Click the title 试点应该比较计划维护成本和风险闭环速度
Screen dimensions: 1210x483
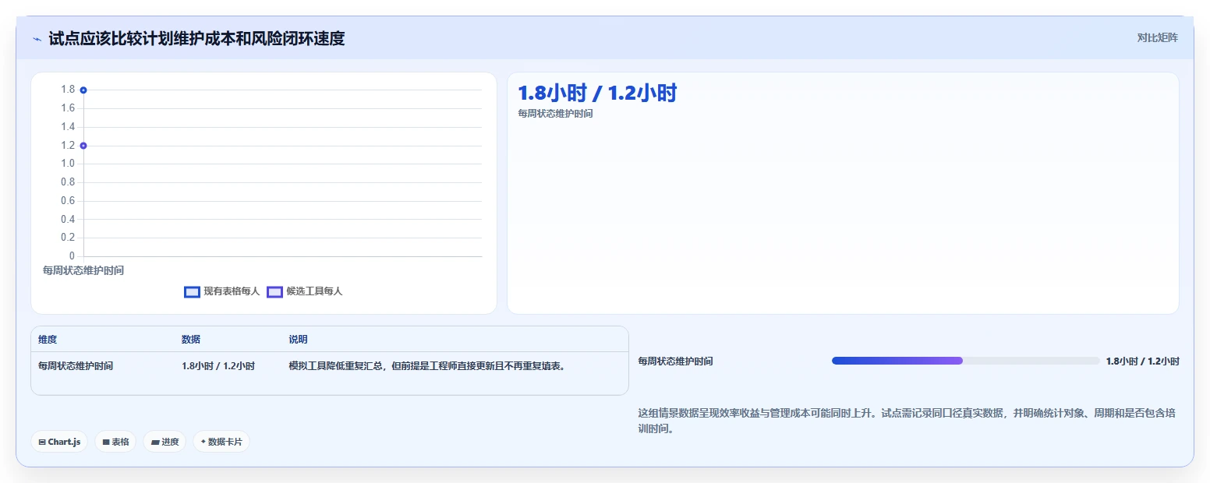tap(196, 38)
